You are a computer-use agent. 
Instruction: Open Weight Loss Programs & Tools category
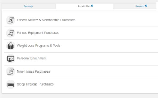coord(39,46)
